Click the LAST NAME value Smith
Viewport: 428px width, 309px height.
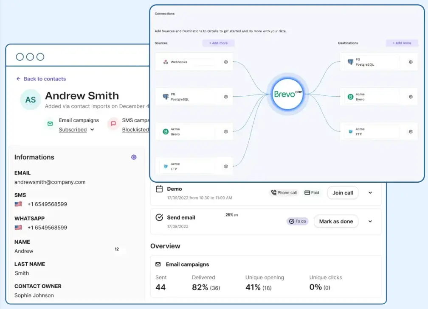pyautogui.click(x=22, y=273)
